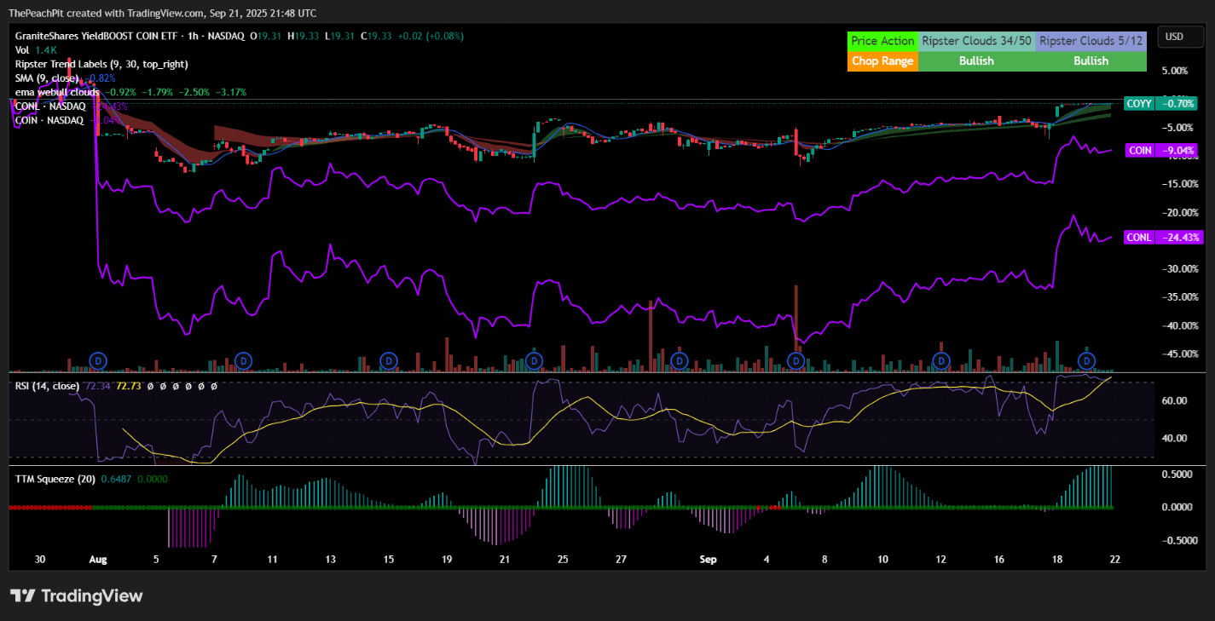The image size is (1215, 621).
Task: Select dividend D marker just before Sep
Action: click(x=680, y=361)
